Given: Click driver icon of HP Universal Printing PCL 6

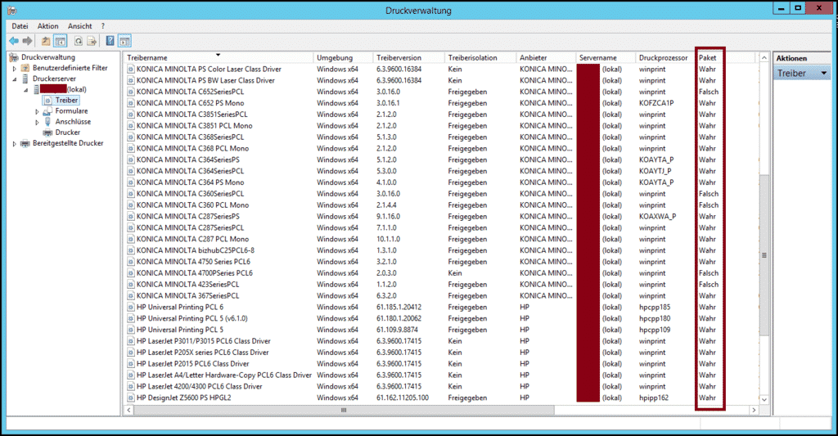Looking at the screenshot, I should click(x=131, y=308).
